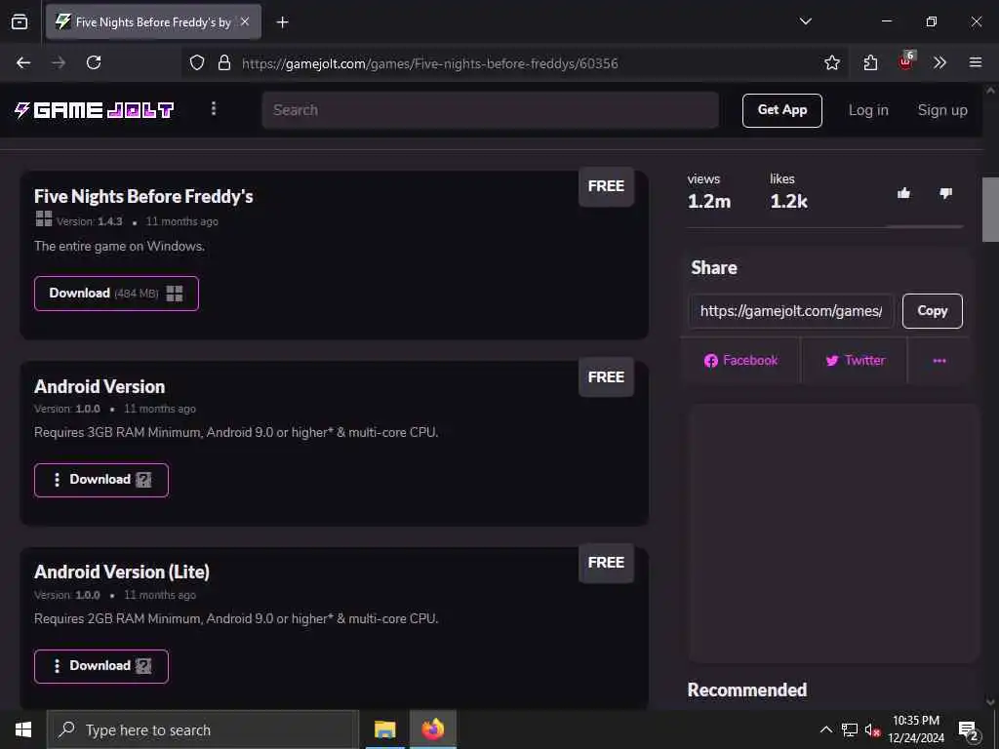This screenshot has width=999, height=749.
Task: Bookmark this page with the star
Action: (x=831, y=62)
